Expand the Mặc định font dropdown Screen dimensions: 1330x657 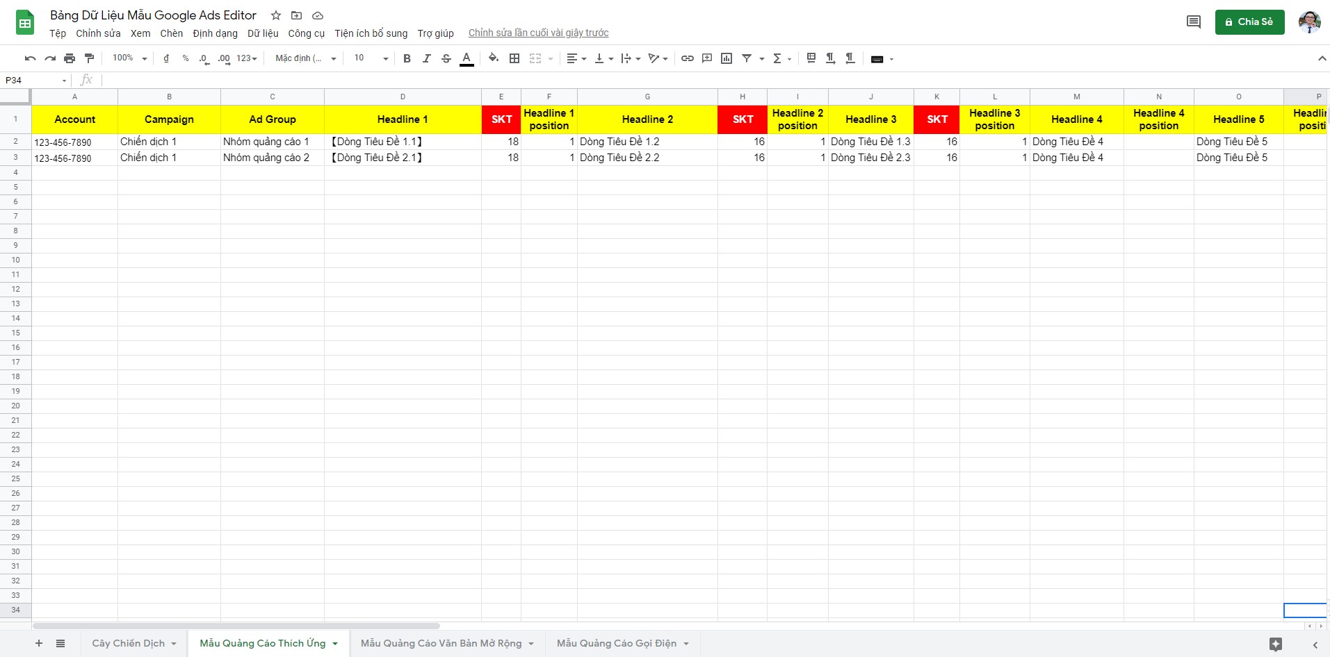(x=305, y=58)
